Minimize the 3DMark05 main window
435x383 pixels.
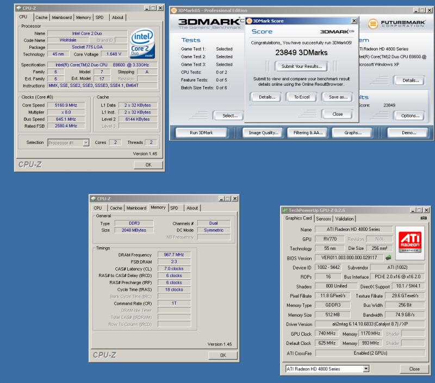[416, 10]
